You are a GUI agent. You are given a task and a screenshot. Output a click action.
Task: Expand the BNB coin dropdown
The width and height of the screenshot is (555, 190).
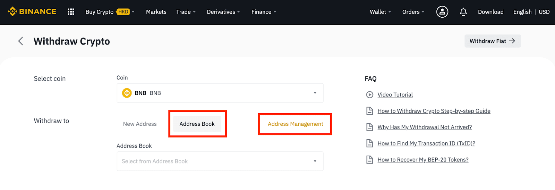click(315, 93)
